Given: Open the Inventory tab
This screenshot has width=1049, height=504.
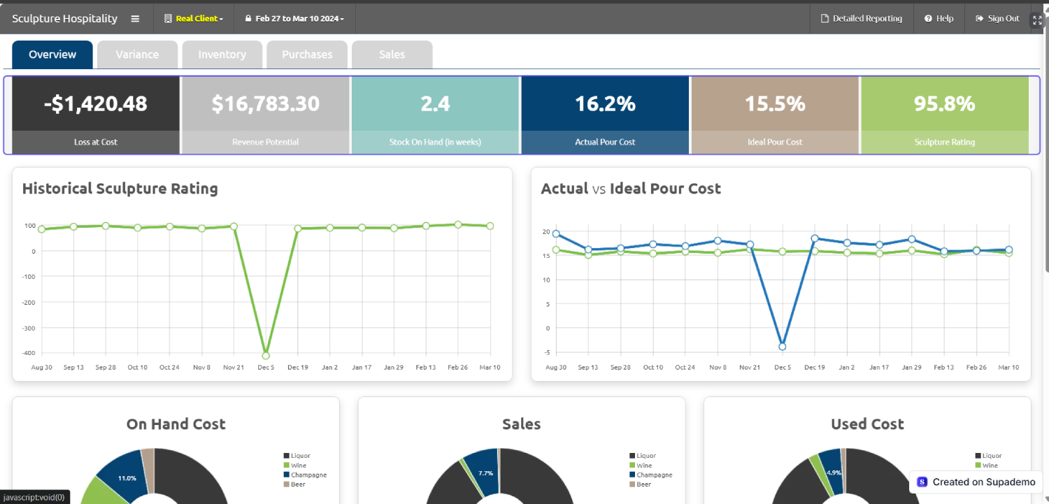Looking at the screenshot, I should point(222,55).
